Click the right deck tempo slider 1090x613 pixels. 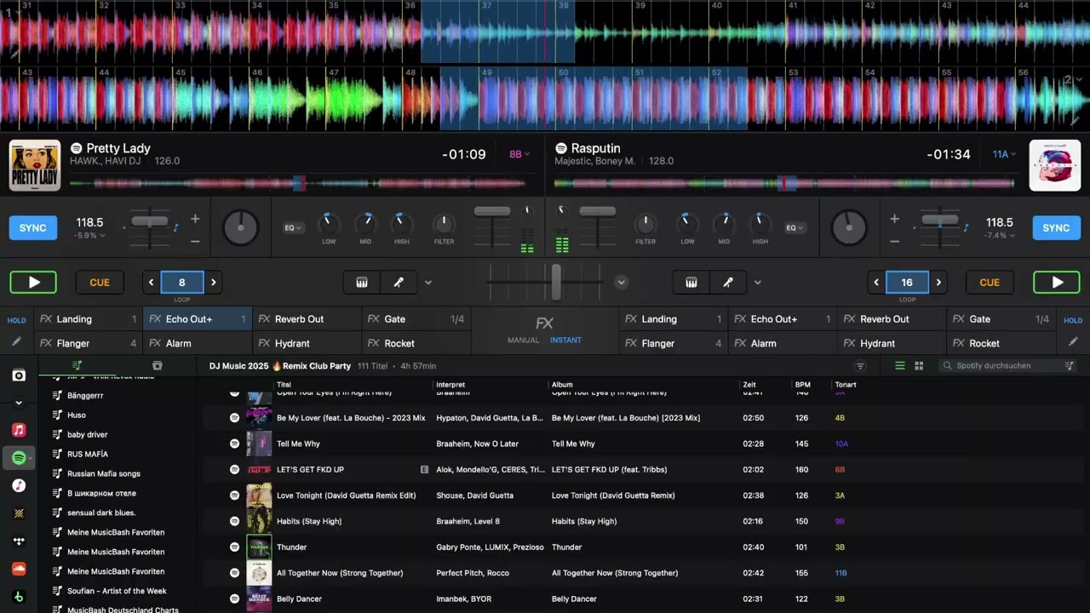click(940, 221)
